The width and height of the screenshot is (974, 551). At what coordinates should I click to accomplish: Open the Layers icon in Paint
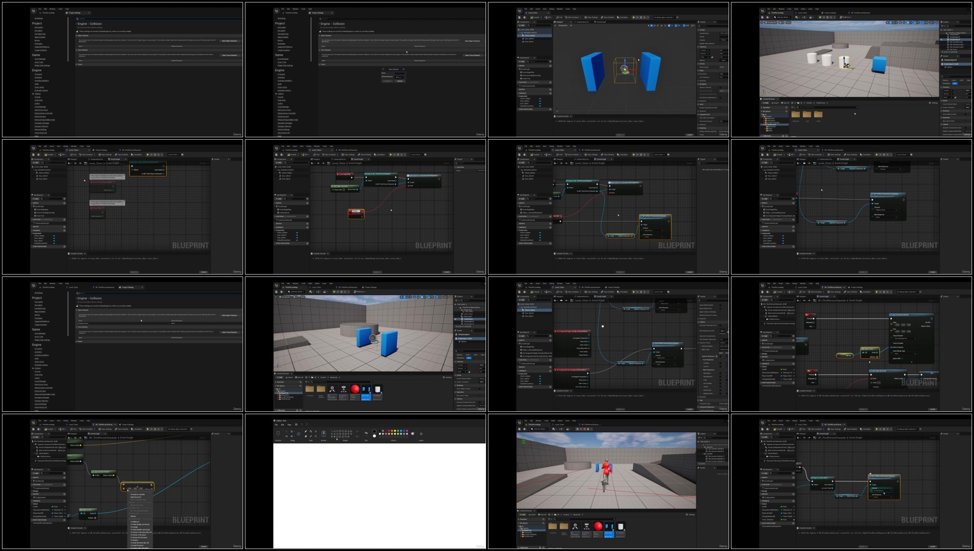click(x=421, y=434)
